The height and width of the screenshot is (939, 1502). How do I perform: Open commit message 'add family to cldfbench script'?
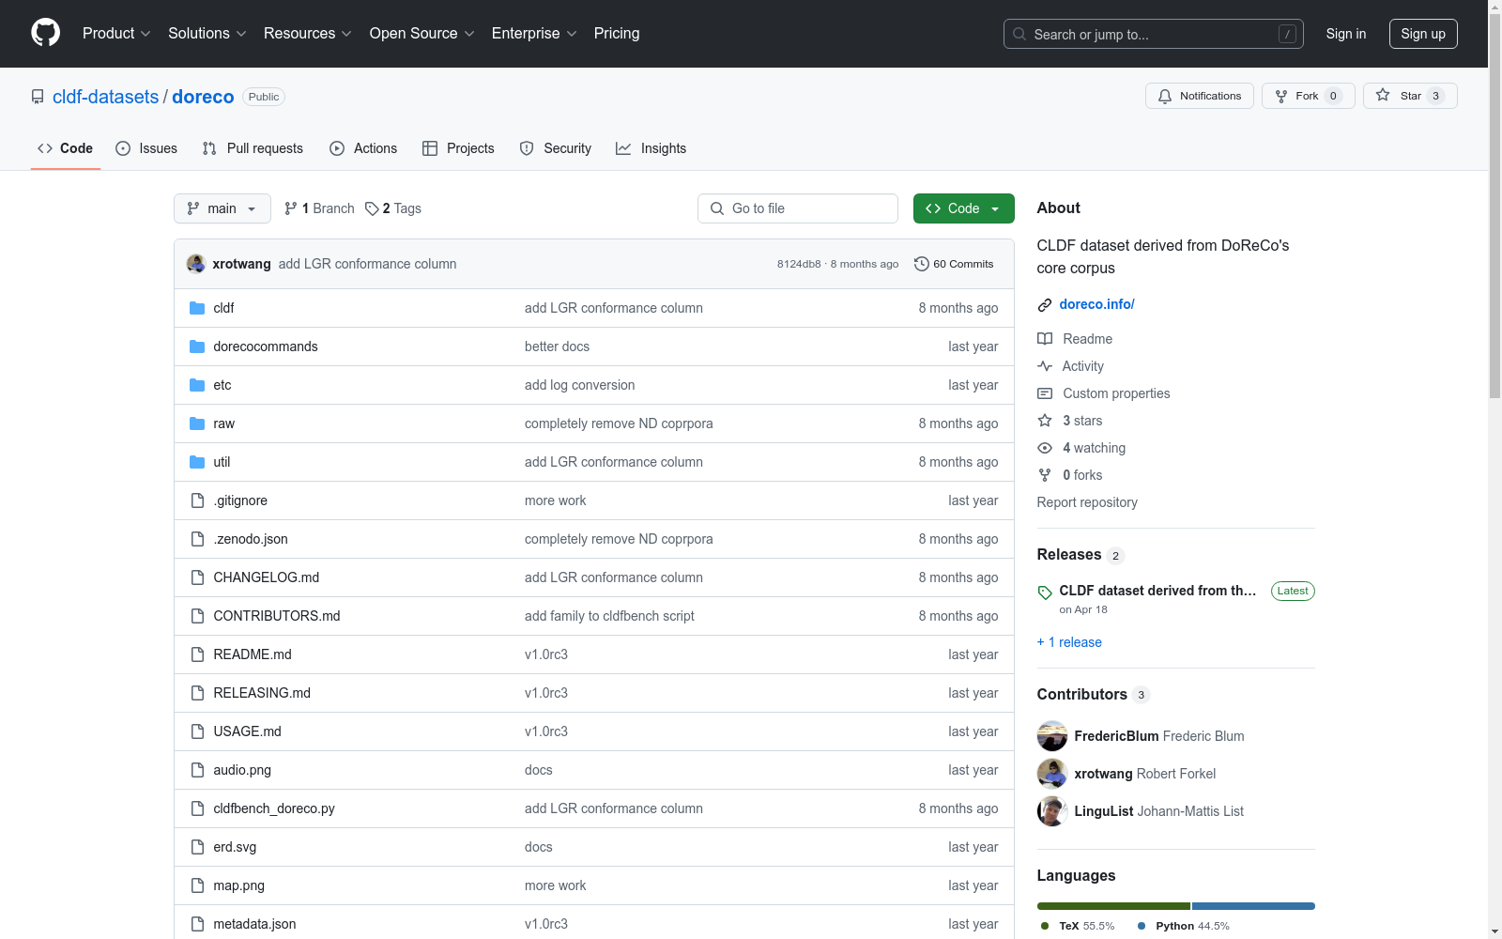(609, 616)
